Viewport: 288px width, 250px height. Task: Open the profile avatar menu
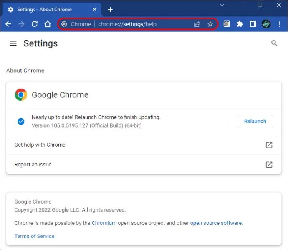266,24
